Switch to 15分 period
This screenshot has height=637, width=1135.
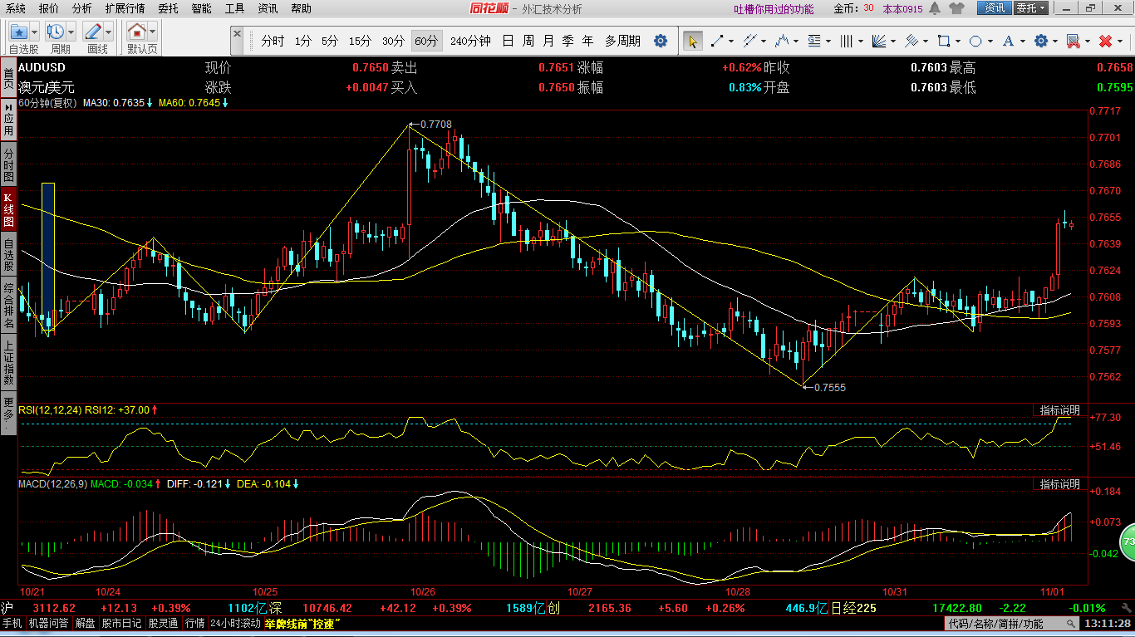tap(360, 41)
